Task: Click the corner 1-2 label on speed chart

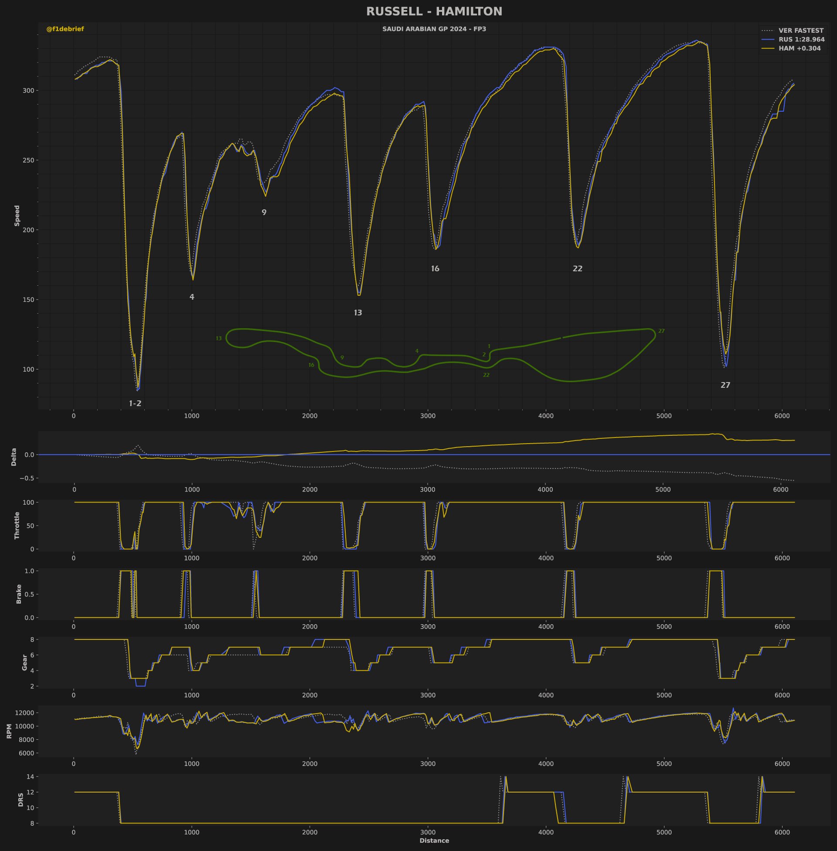Action: click(x=135, y=404)
